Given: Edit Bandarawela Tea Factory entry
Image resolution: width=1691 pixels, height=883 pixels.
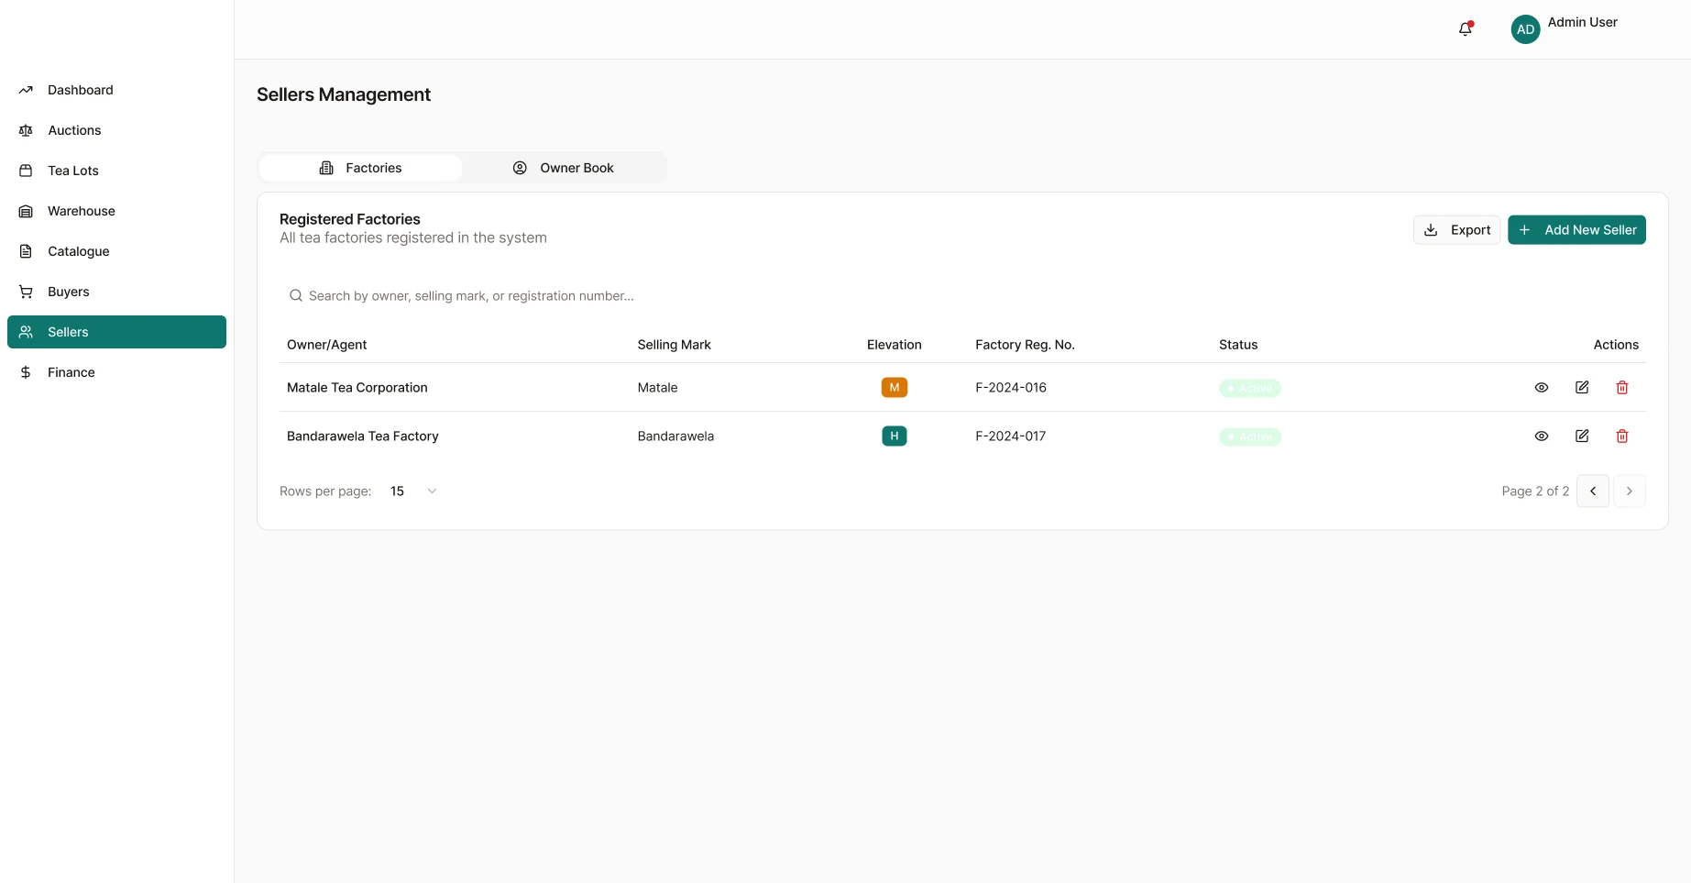Looking at the screenshot, I should [x=1582, y=436].
